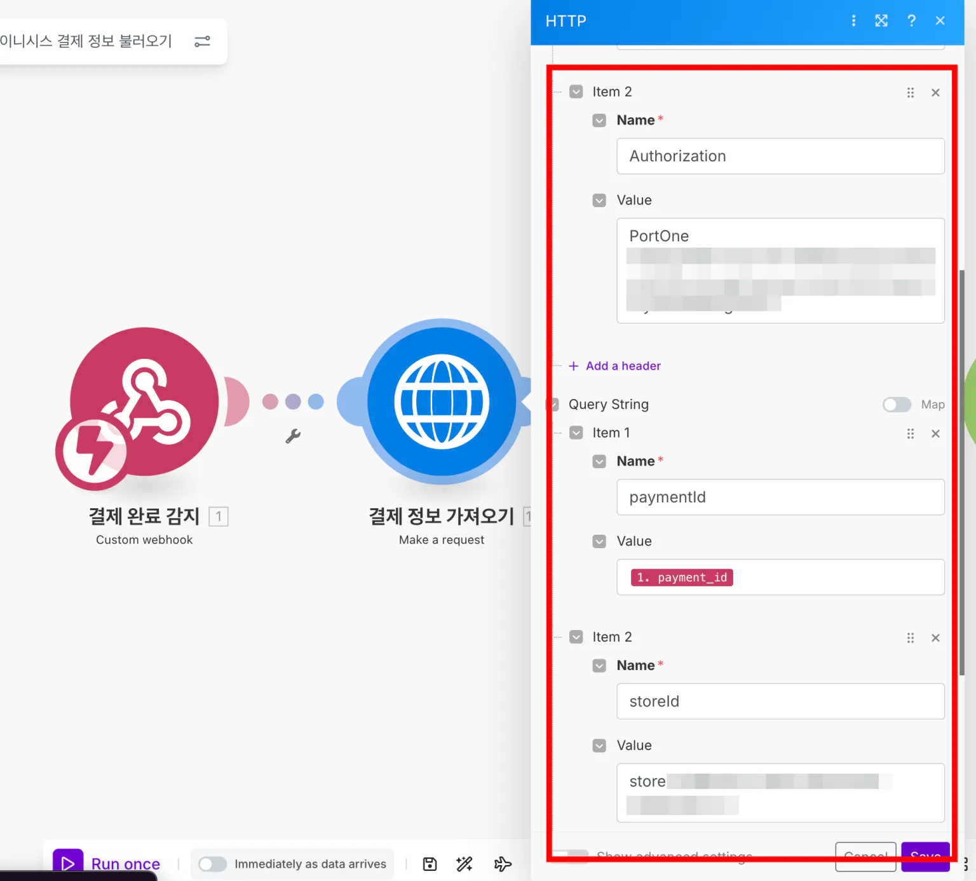Edit the paymentId name field
Image resolution: width=976 pixels, height=881 pixels.
pyautogui.click(x=780, y=497)
